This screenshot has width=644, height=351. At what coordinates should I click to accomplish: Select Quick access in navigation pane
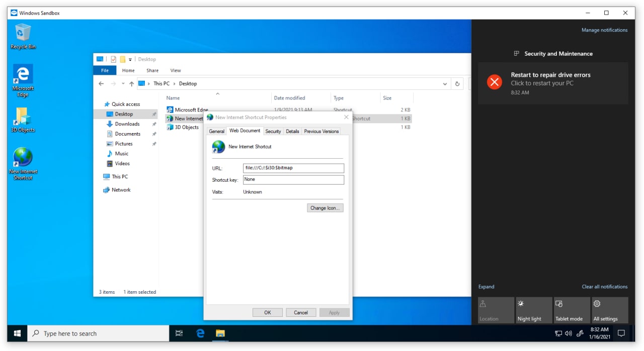(126, 104)
